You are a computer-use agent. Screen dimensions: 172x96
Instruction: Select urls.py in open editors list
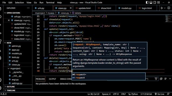pos(18,17)
